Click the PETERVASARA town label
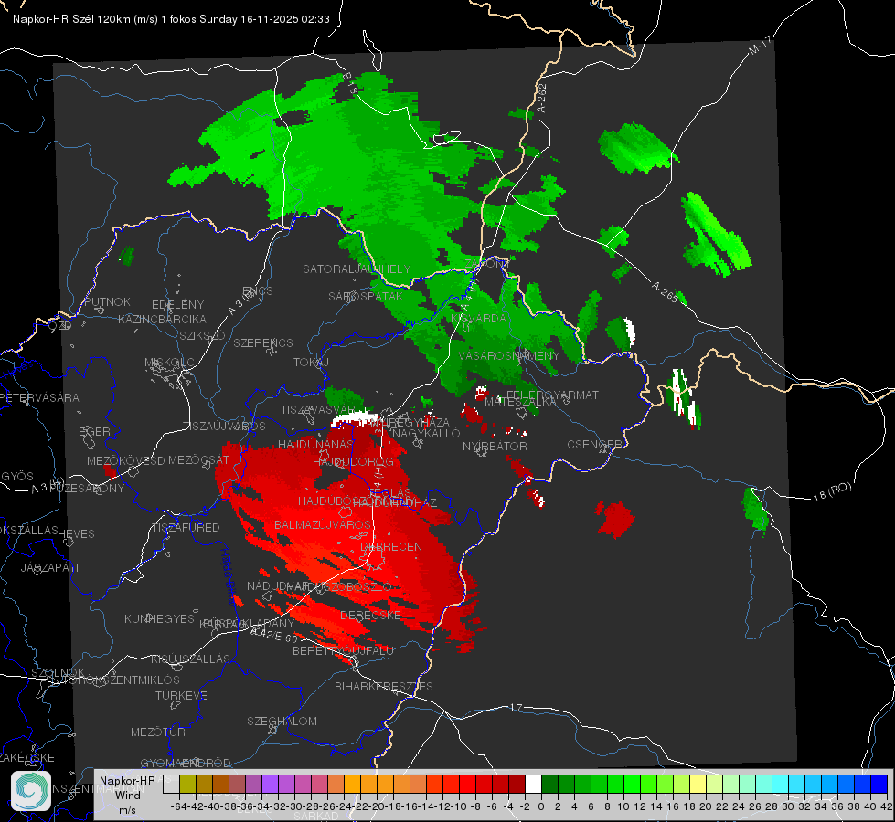Viewport: 895px width, 822px height. [40, 397]
